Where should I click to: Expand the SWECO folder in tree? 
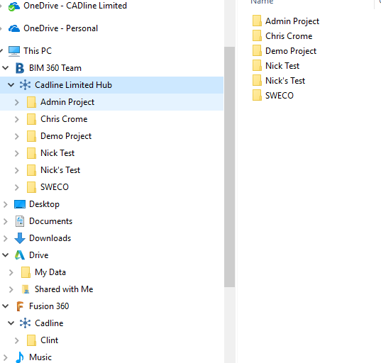[x=16, y=187]
